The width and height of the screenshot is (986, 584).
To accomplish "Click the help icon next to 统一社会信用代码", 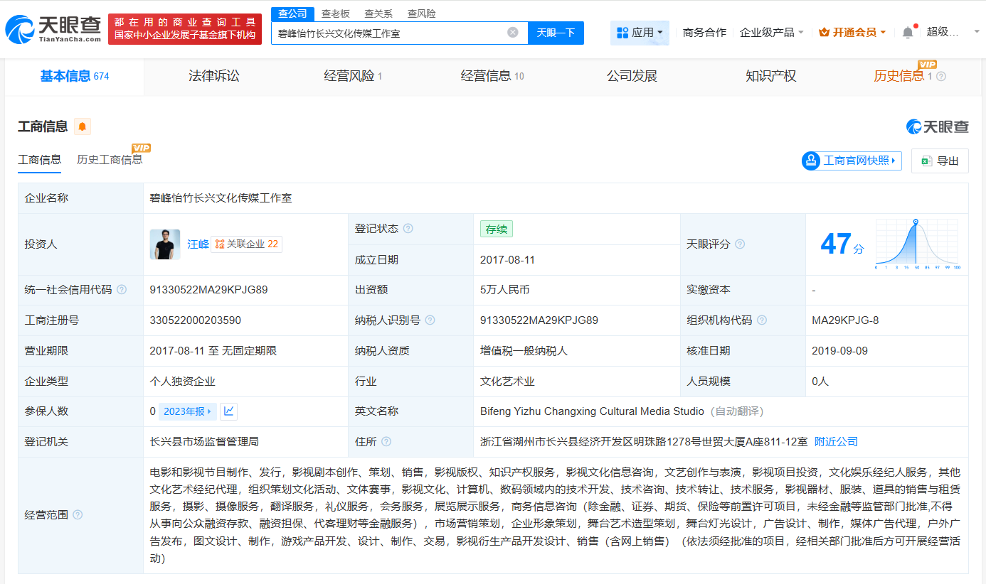I will pos(121,290).
